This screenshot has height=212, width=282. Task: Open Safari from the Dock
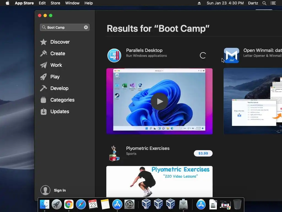(81, 205)
